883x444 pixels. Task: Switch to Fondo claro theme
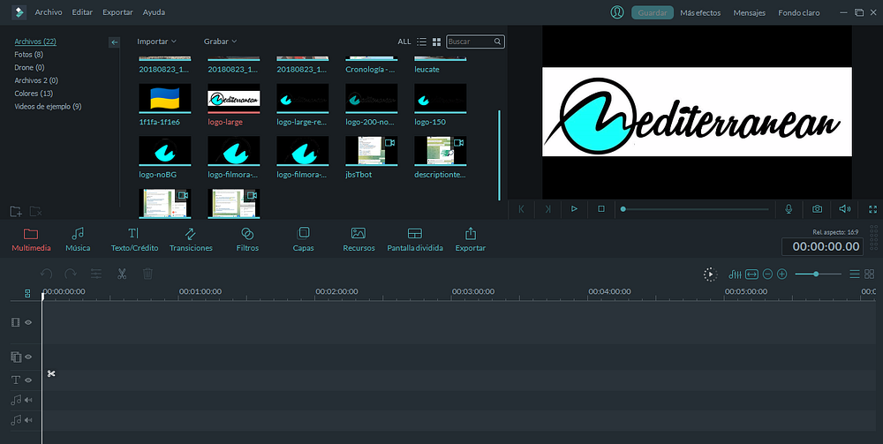coord(798,12)
